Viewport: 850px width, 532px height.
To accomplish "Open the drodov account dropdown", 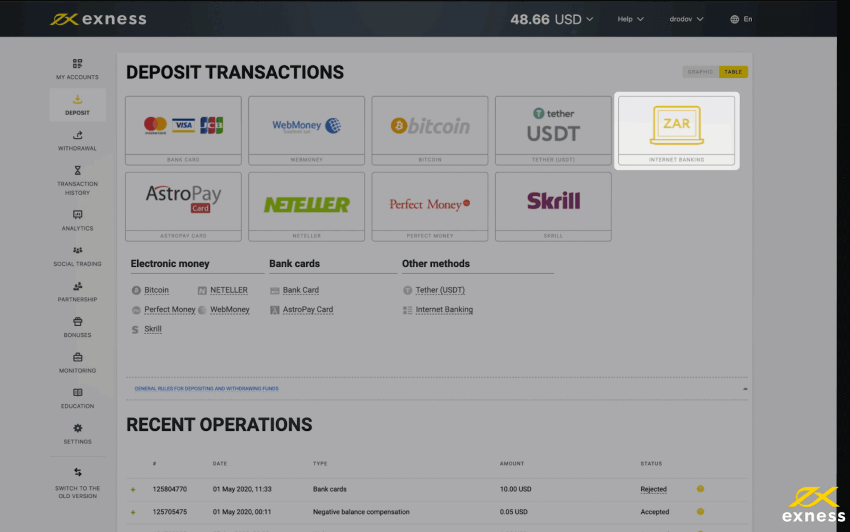I will point(686,19).
